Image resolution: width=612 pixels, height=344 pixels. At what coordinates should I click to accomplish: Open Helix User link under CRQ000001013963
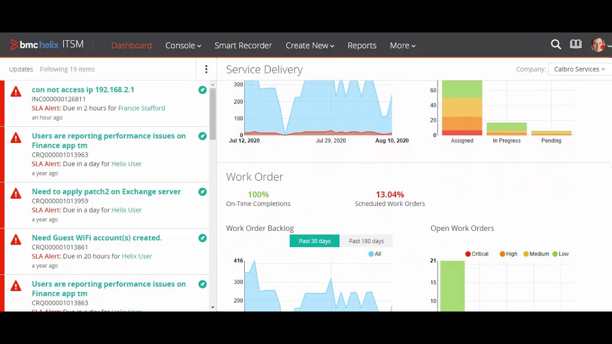tap(126, 164)
